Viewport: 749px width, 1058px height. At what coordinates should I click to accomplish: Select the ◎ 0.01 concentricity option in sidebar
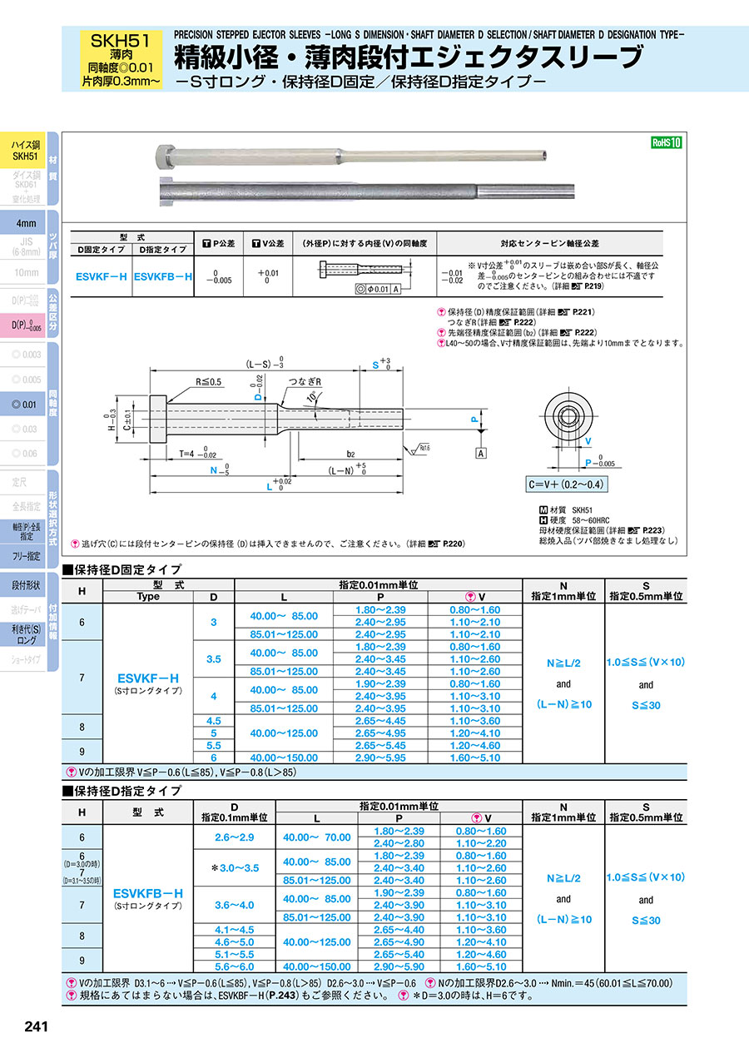(25, 405)
